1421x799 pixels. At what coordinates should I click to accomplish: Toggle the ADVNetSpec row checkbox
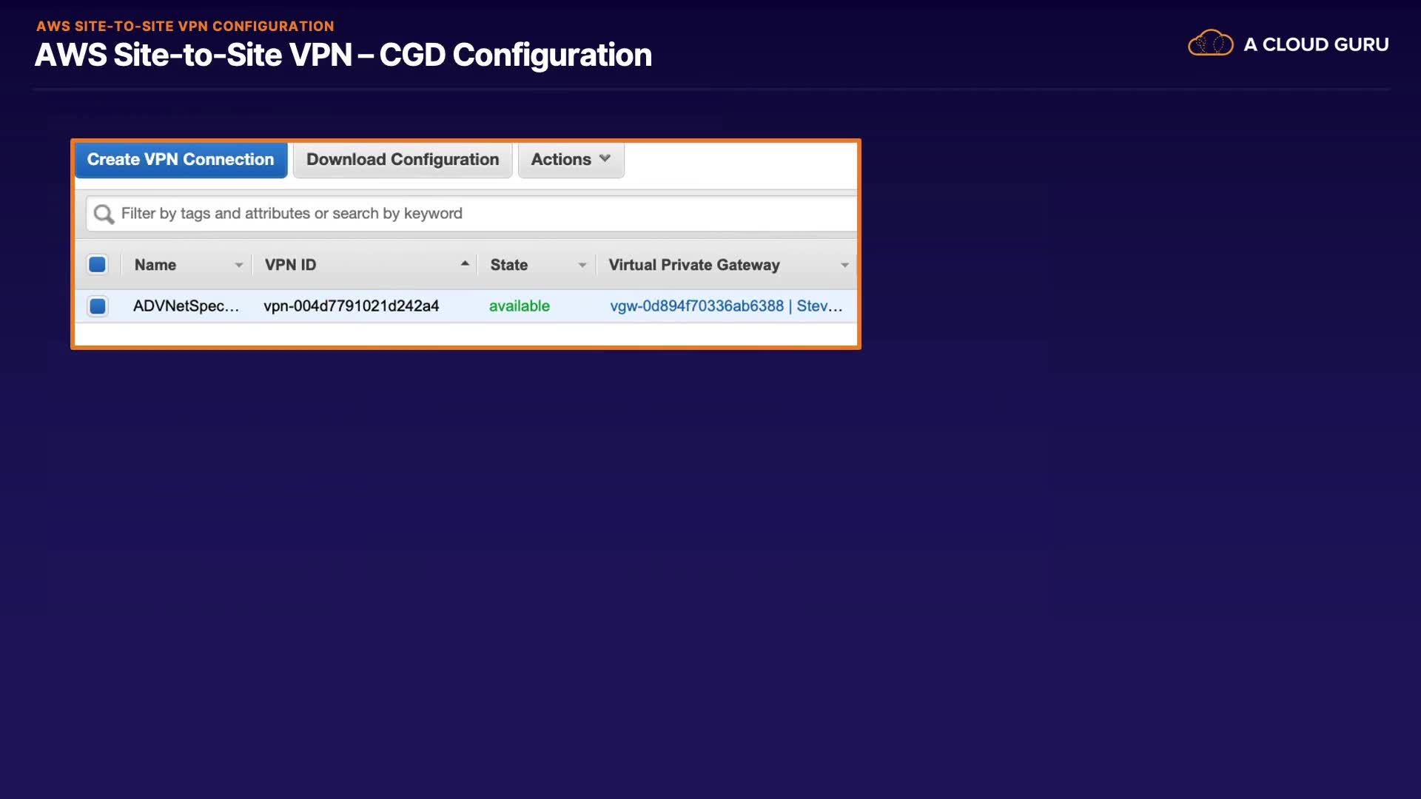click(97, 306)
